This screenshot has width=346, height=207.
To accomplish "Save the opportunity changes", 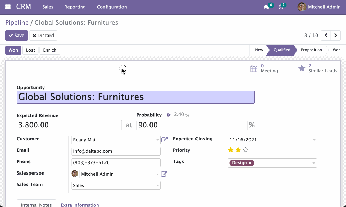I will point(16,35).
